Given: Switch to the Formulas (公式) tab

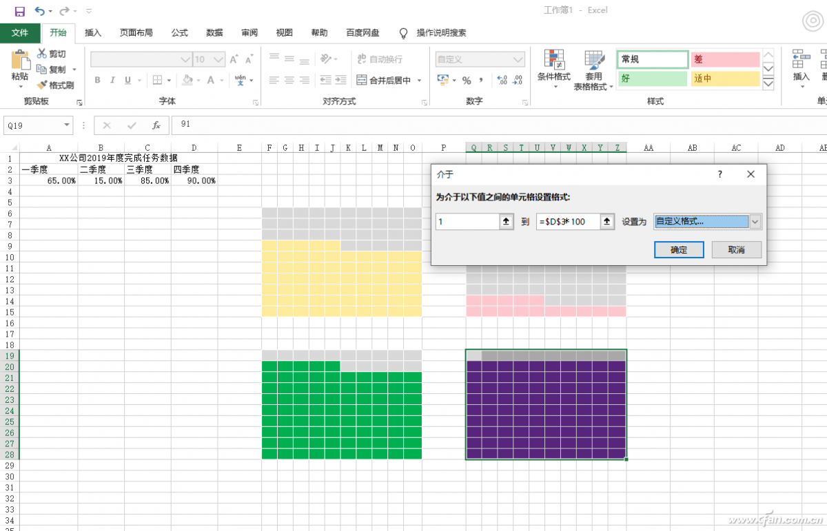Looking at the screenshot, I should point(180,32).
